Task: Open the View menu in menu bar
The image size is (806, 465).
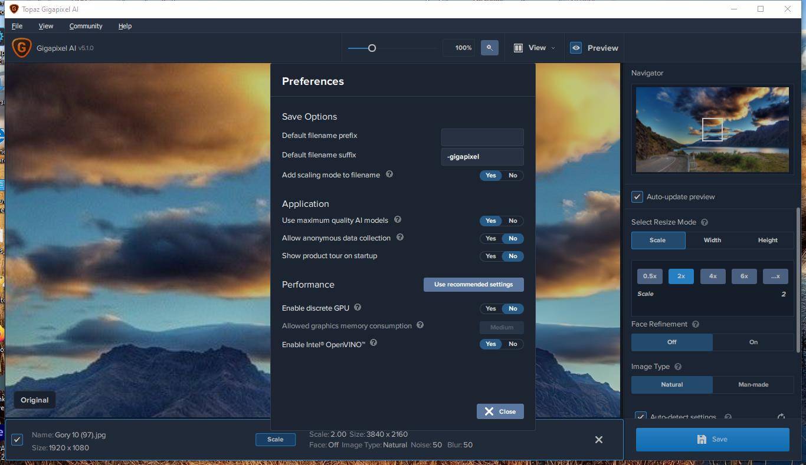Action: pos(46,26)
